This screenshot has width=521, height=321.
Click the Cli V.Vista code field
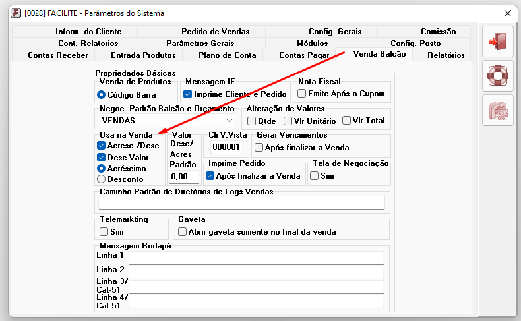[x=226, y=147]
